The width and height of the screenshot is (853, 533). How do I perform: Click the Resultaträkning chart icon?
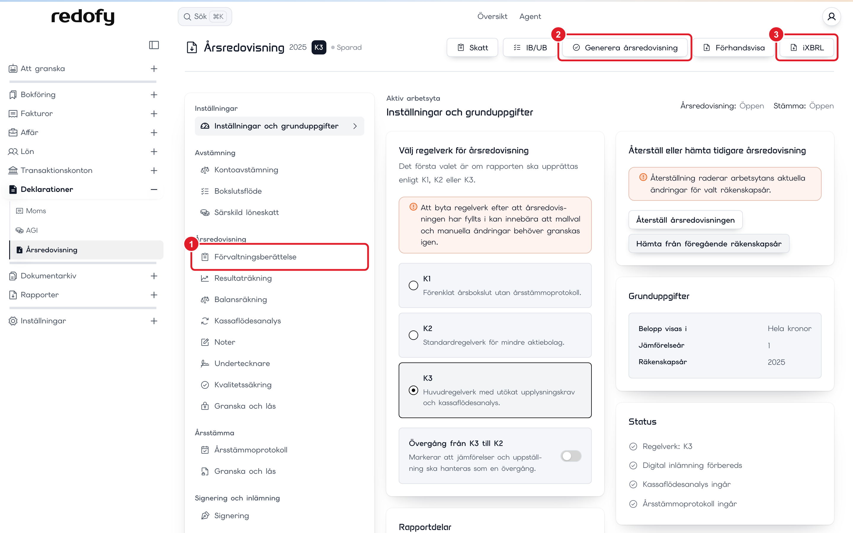(205, 278)
